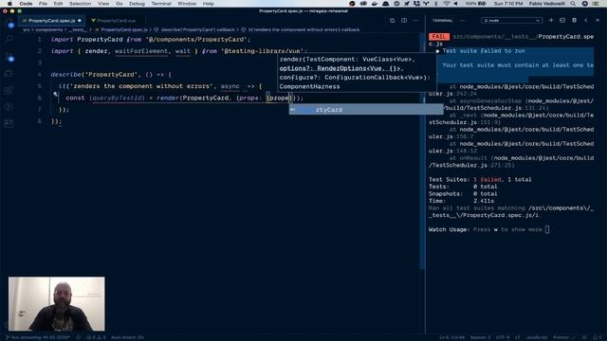Click 'Test Suites: 1 failed, 1 total' line
Viewport: 607px width, 341px height.
click(x=480, y=179)
